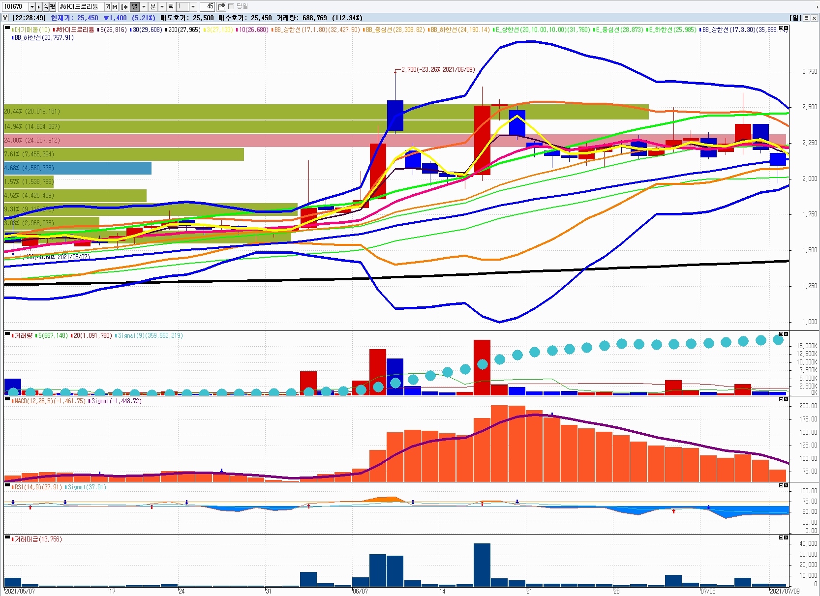Open the stock code 101670 dropdown
Viewport: 820px width, 596px height.
coord(32,7)
